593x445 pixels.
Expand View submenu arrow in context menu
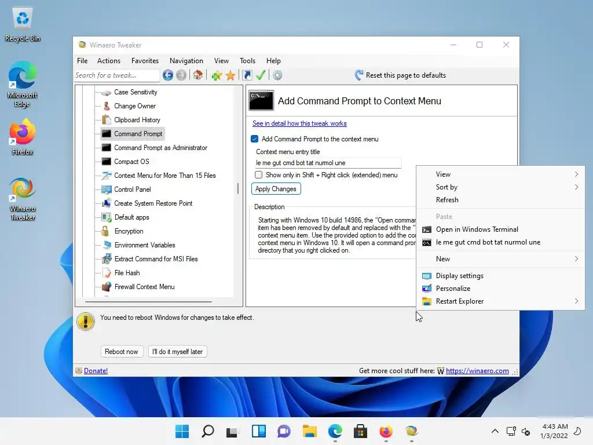point(576,174)
